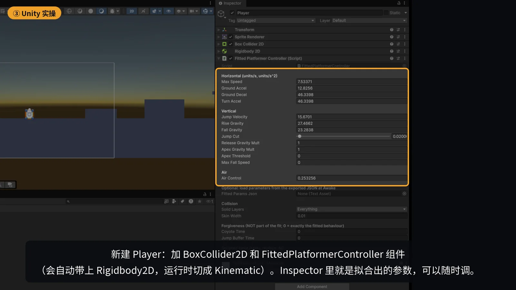Toggle scene lighting icon
Image resolution: width=516 pixels, height=290 pixels.
click(143, 11)
